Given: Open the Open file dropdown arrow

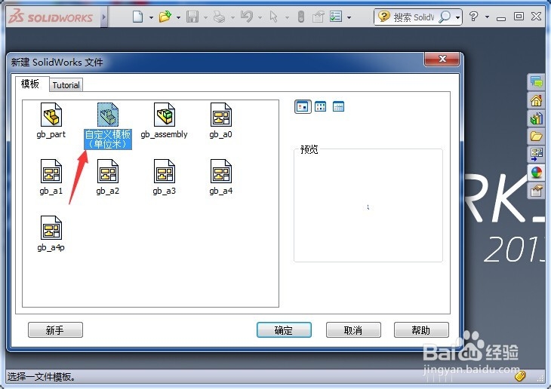Looking at the screenshot, I should (179, 17).
